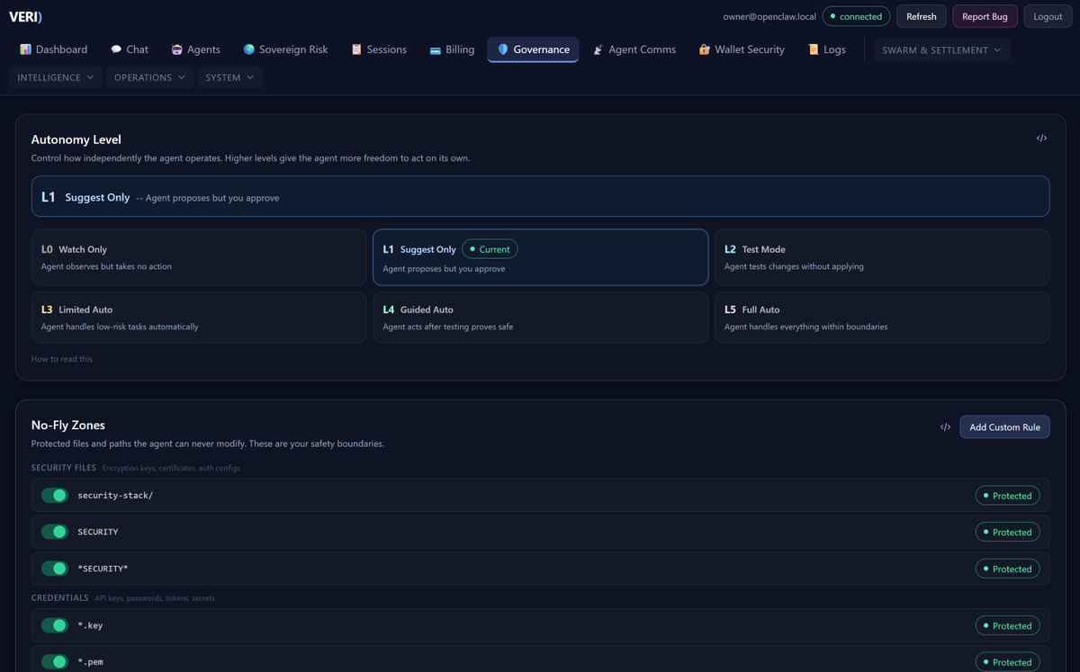Select L2 Test Mode autonomy level

882,257
